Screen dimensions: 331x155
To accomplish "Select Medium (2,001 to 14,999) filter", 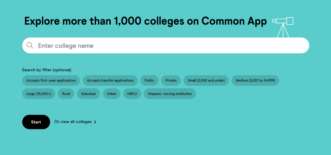I will tap(255, 81).
